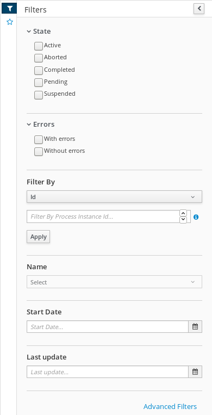Collapse the Filters panel with the arrow button
The height and width of the screenshot is (415, 212).
[199, 9]
